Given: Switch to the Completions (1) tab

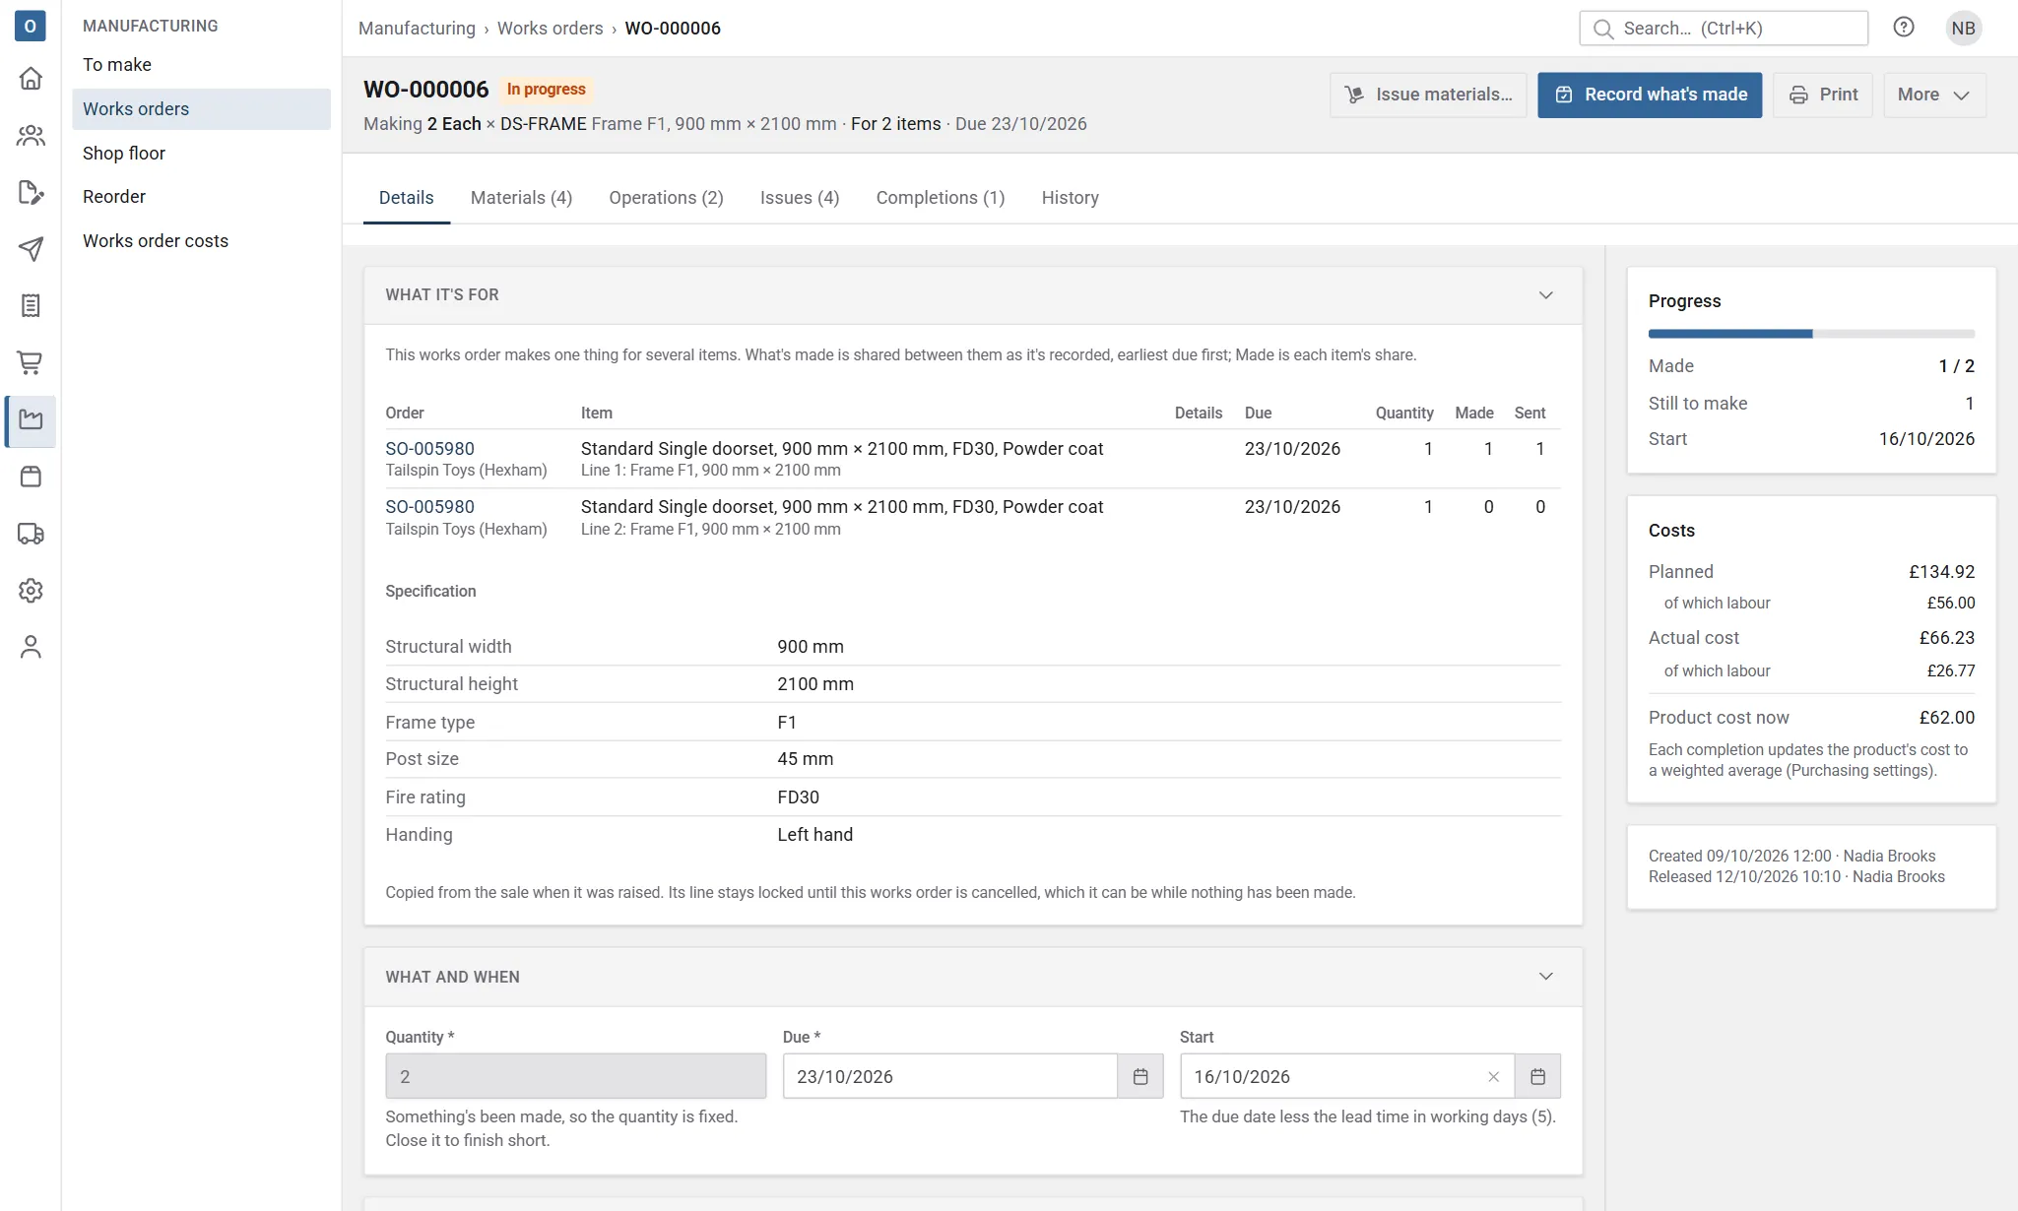Looking at the screenshot, I should 941,198.
